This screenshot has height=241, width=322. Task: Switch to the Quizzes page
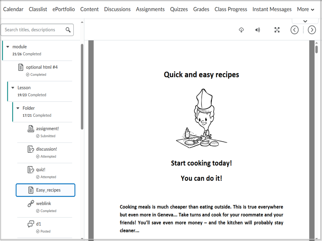pyautogui.click(x=179, y=9)
